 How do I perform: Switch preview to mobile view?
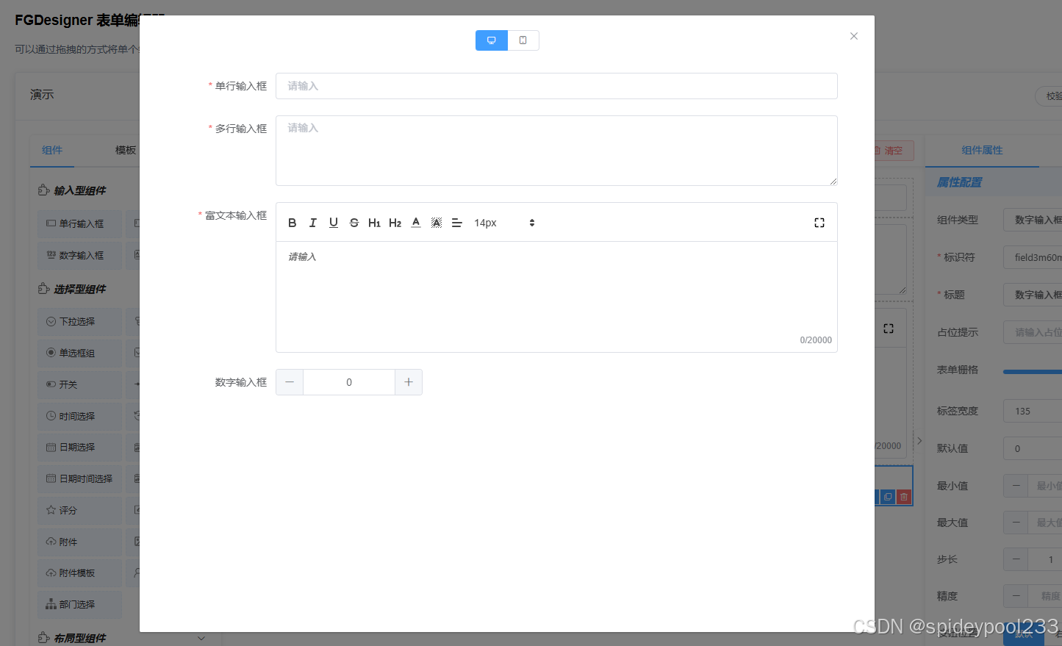[523, 40]
